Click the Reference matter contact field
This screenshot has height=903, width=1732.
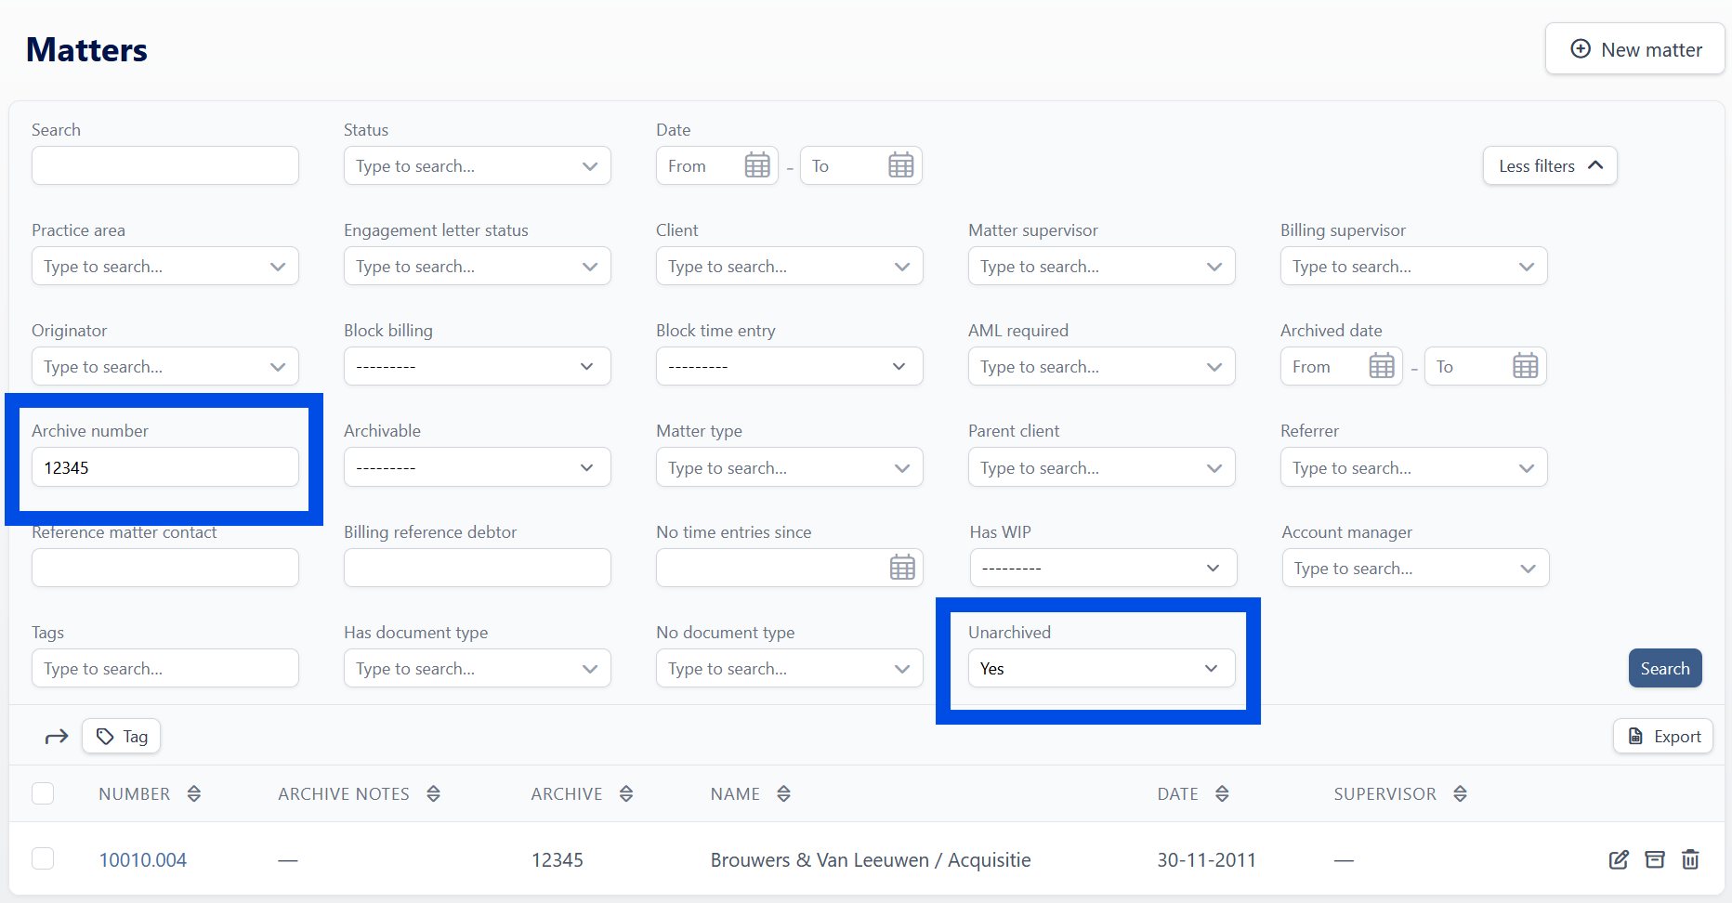[165, 568]
